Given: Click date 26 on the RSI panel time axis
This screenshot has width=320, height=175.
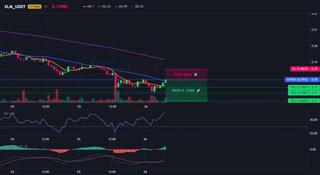Looking at the screenshot, I should (x=145, y=139).
